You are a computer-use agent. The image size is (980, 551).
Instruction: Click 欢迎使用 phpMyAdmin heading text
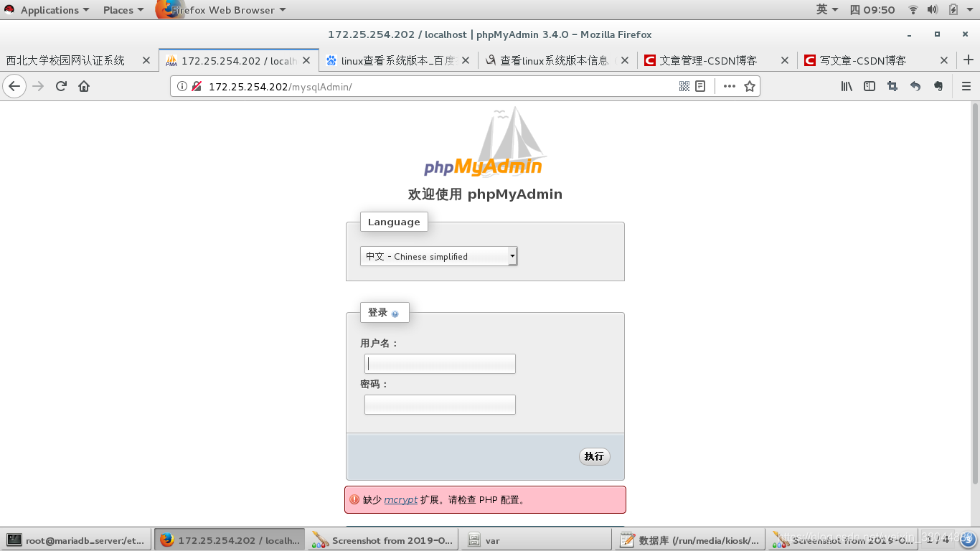485,194
